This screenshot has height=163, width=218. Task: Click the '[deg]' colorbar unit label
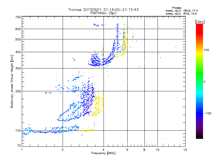(x=200, y=22)
